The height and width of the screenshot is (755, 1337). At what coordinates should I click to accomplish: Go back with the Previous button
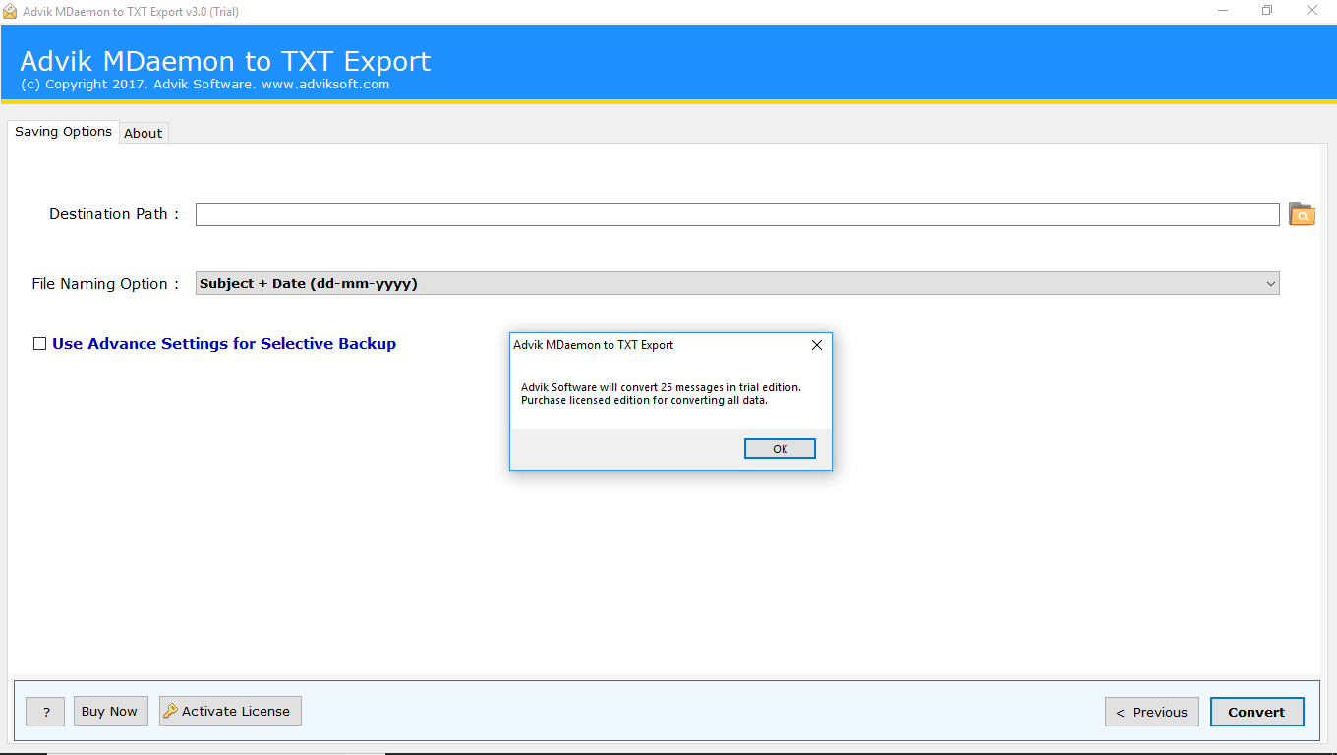(1151, 712)
